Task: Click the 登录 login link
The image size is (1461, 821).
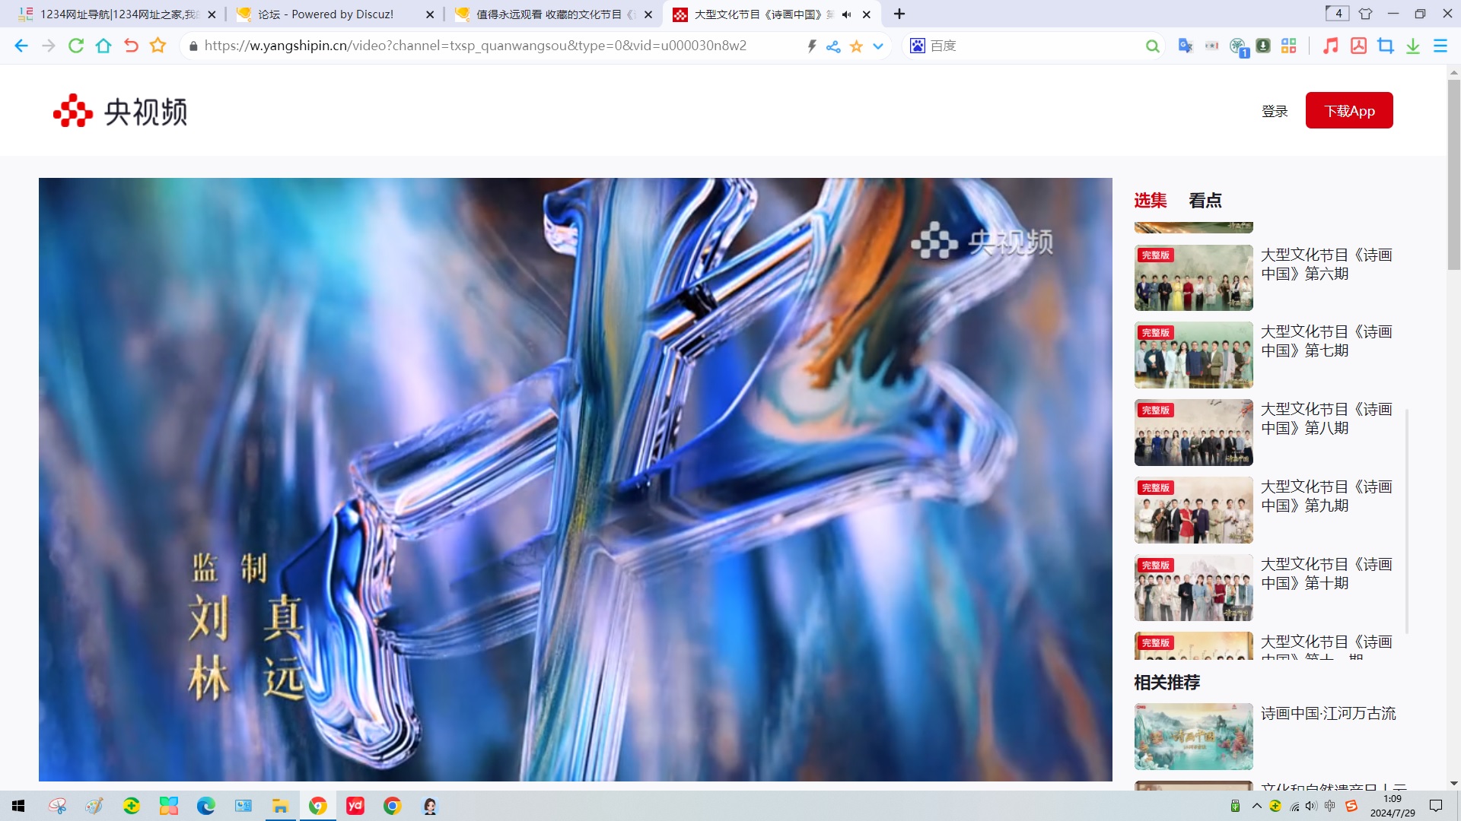Action: click(1275, 111)
